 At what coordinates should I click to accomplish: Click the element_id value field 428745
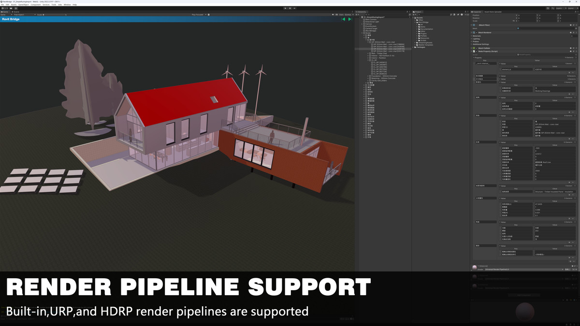coord(555,69)
